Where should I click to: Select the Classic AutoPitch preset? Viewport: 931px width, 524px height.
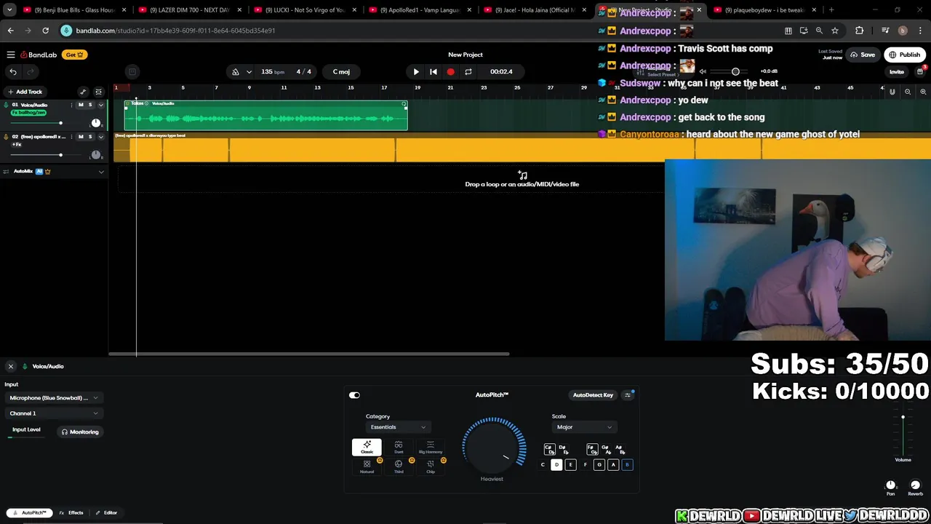point(367,447)
